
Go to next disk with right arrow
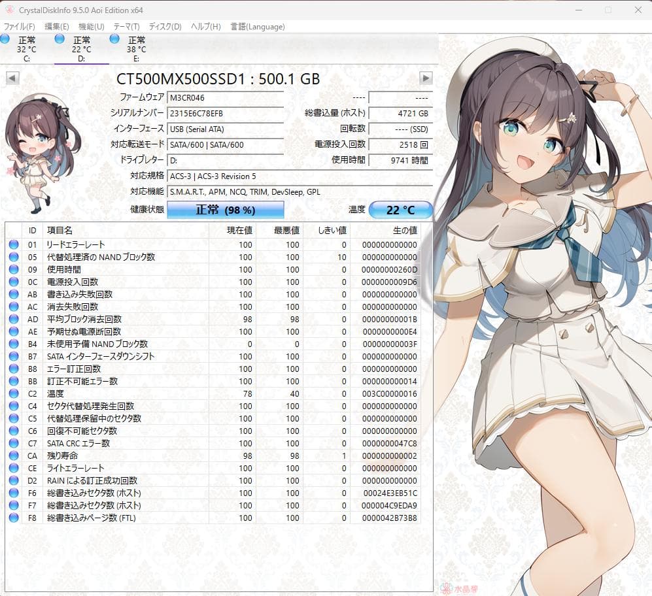pos(426,78)
